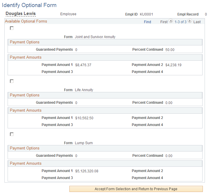Show next row arrow icon

[x=190, y=21]
